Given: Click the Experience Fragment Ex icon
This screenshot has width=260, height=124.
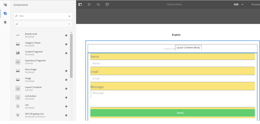Looking at the screenshot, I should point(18,62).
